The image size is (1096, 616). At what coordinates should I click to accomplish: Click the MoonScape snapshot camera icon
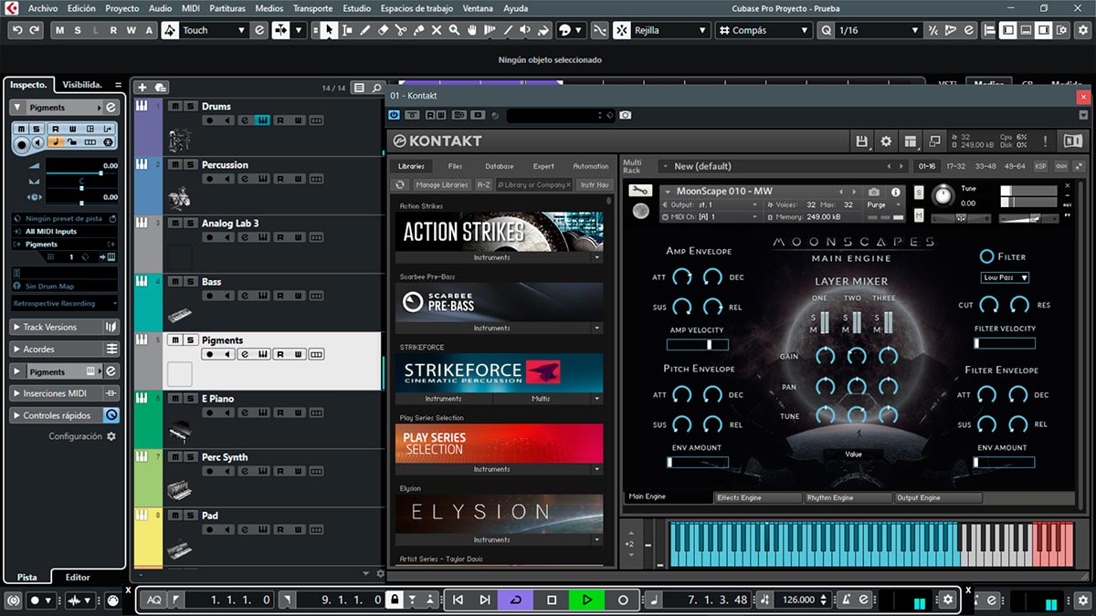pos(874,192)
